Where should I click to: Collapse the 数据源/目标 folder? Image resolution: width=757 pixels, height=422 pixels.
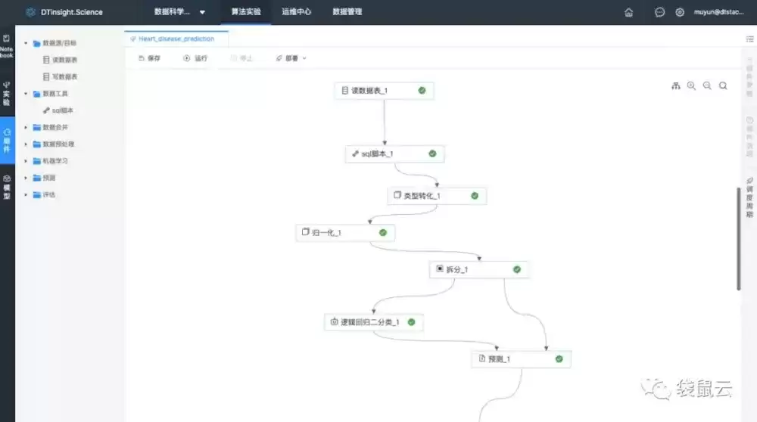(26, 43)
